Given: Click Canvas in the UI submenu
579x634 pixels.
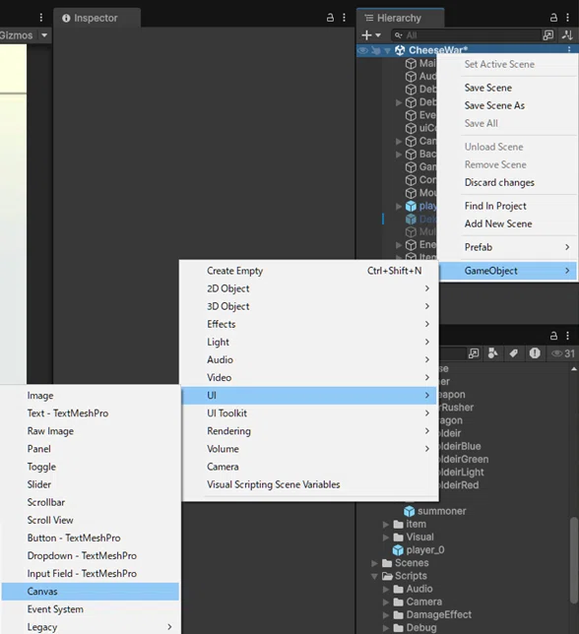Looking at the screenshot, I should (x=91, y=591).
